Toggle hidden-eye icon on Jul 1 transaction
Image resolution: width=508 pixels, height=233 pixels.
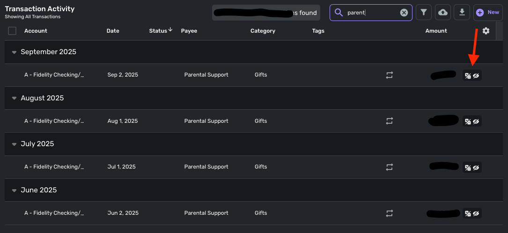[476, 168]
